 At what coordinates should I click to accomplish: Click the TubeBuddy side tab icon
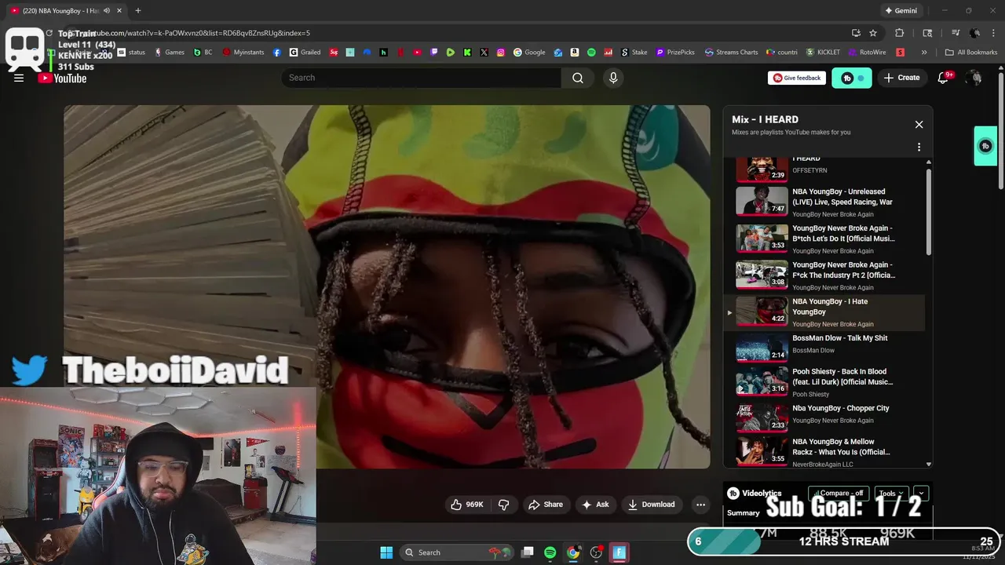[x=985, y=146]
